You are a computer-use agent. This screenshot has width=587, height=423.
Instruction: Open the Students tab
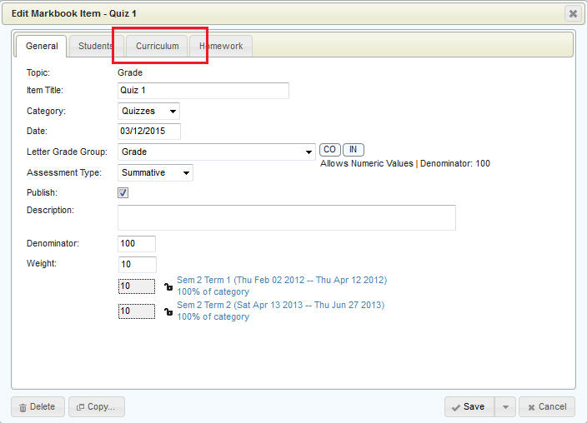tap(95, 47)
